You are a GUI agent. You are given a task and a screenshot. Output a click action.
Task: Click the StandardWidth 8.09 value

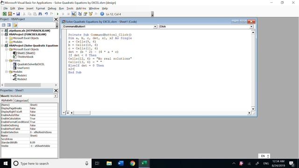point(43,142)
